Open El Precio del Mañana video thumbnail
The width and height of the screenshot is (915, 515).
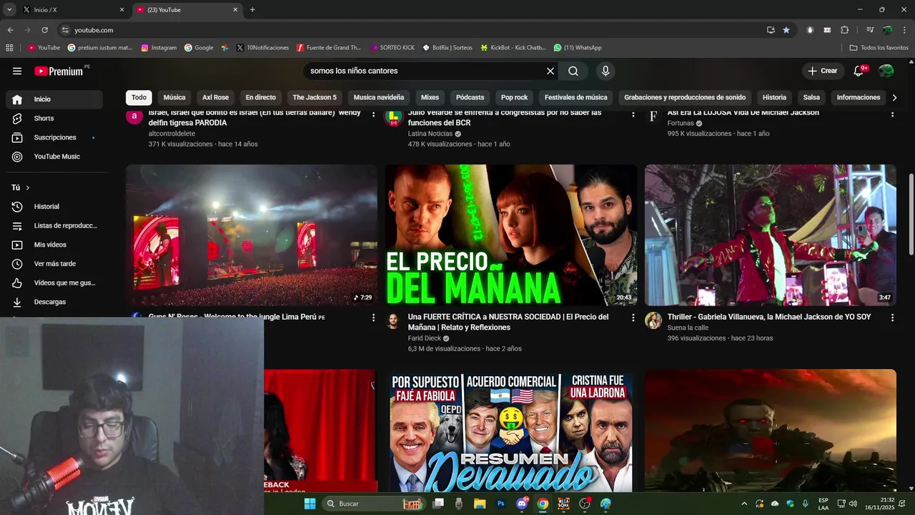pos(511,235)
